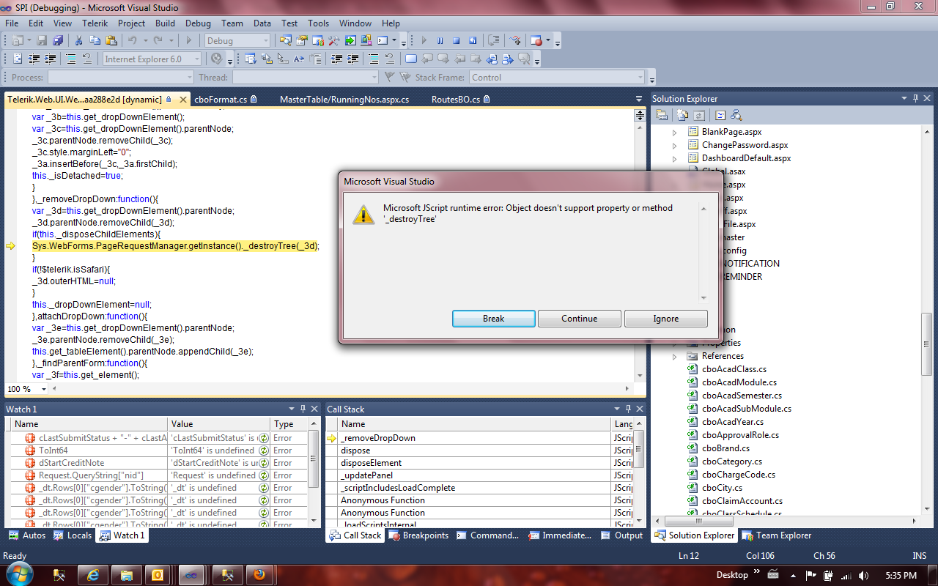Click the Copy icon in the toolbar
The image size is (938, 586).
[x=95, y=40]
